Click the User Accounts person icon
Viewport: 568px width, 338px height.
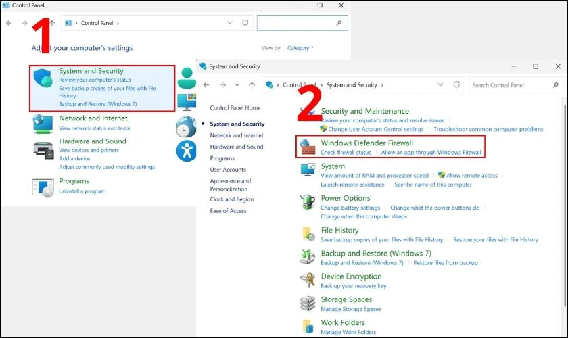click(x=187, y=78)
